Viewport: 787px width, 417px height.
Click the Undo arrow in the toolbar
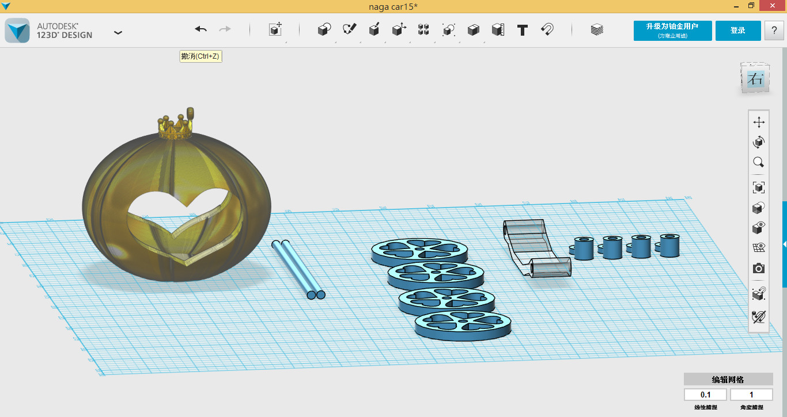pos(200,29)
